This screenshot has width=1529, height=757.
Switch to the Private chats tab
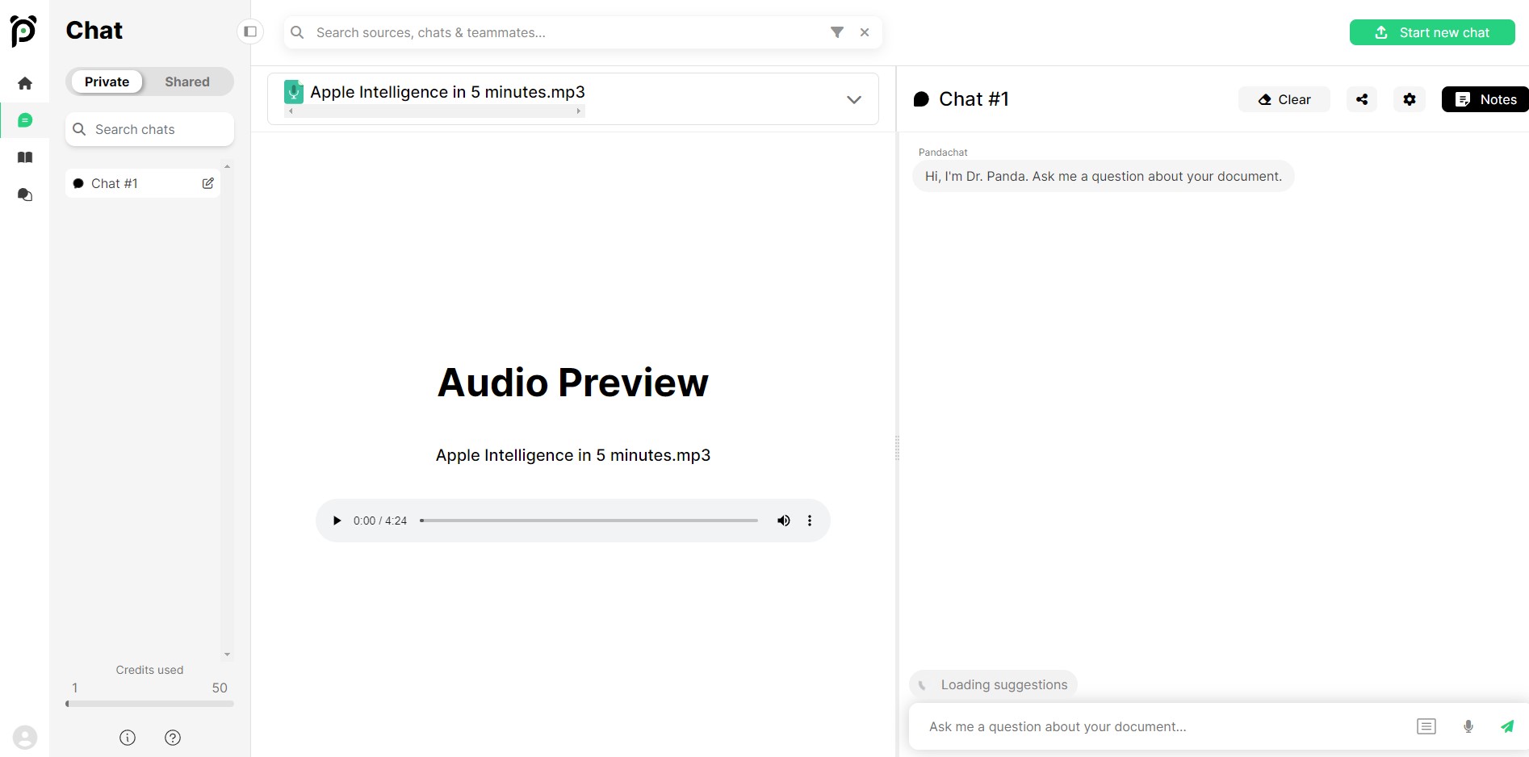[107, 82]
